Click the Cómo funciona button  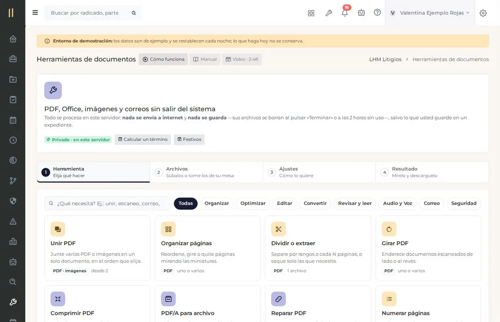(x=163, y=59)
